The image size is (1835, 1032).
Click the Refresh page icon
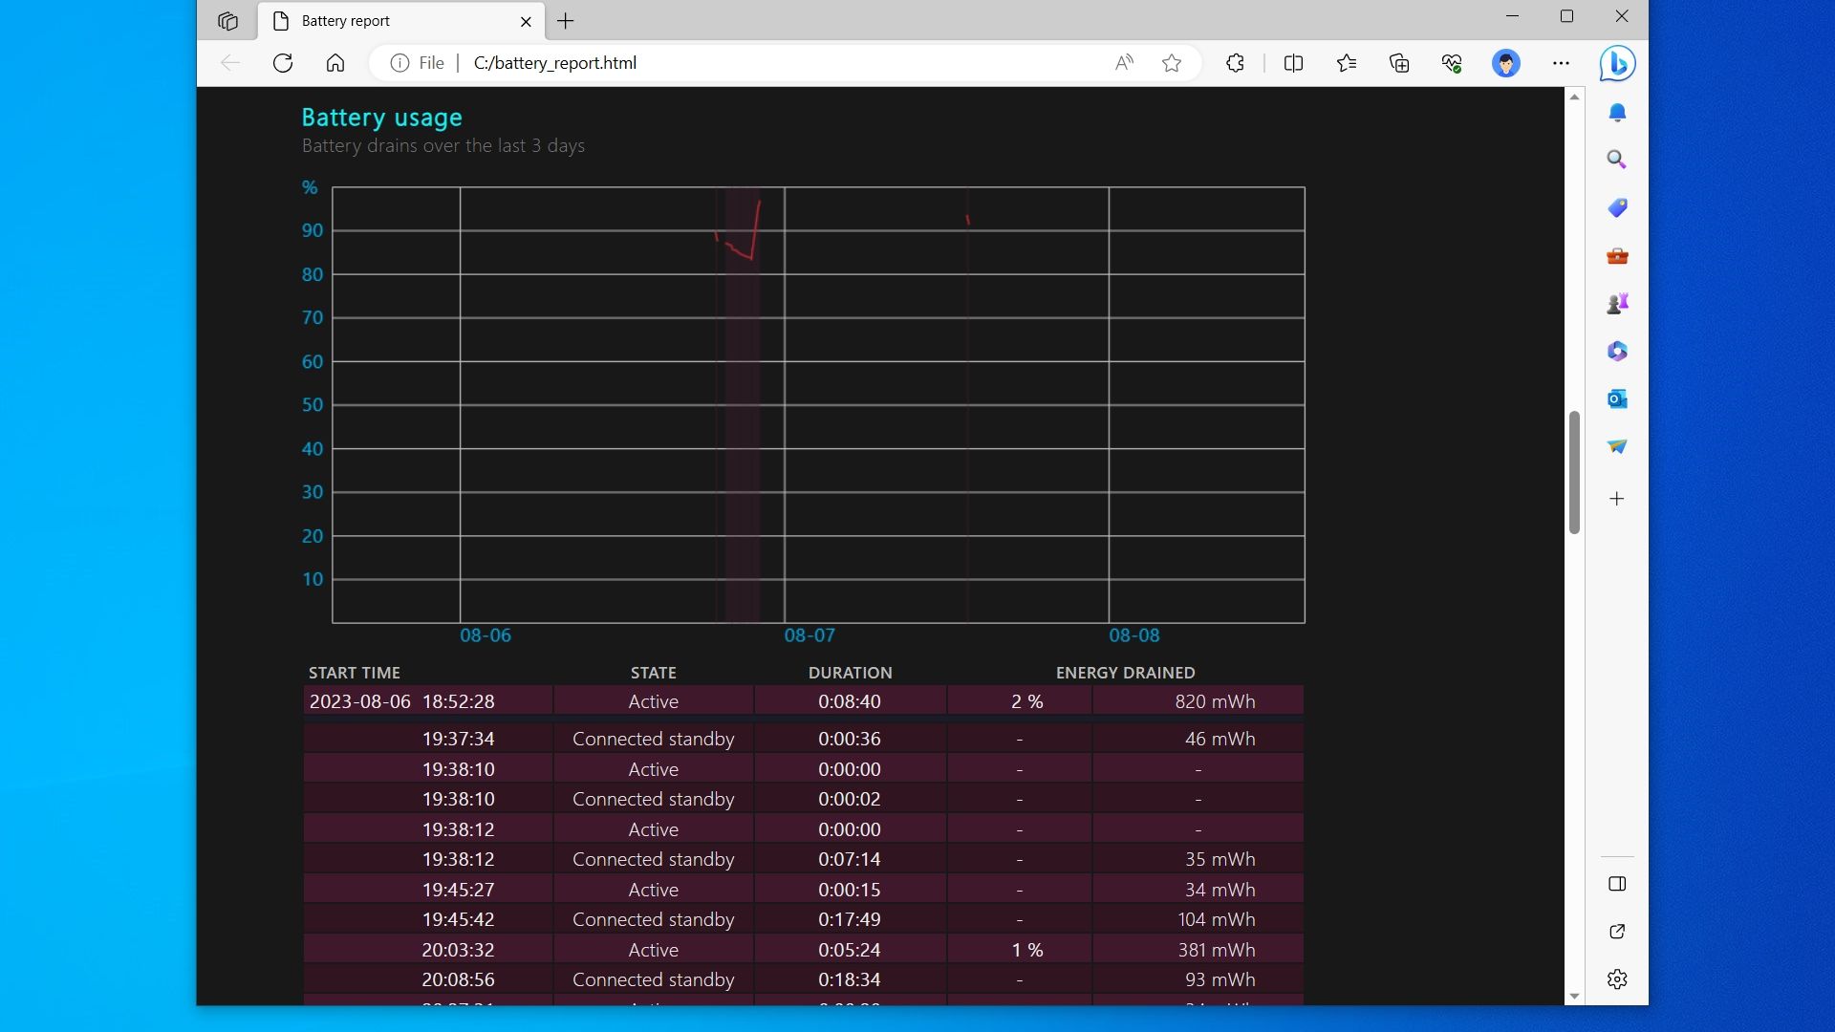[x=283, y=63]
